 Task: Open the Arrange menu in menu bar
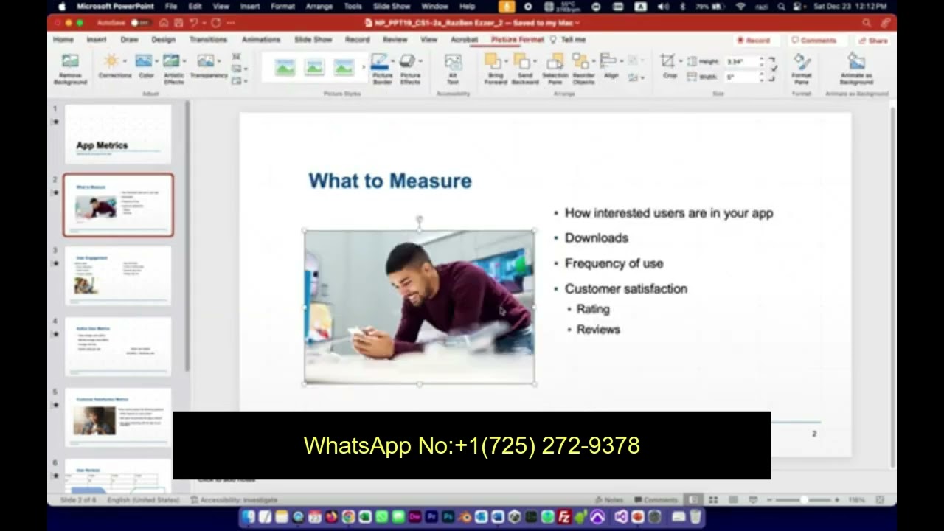point(319,6)
